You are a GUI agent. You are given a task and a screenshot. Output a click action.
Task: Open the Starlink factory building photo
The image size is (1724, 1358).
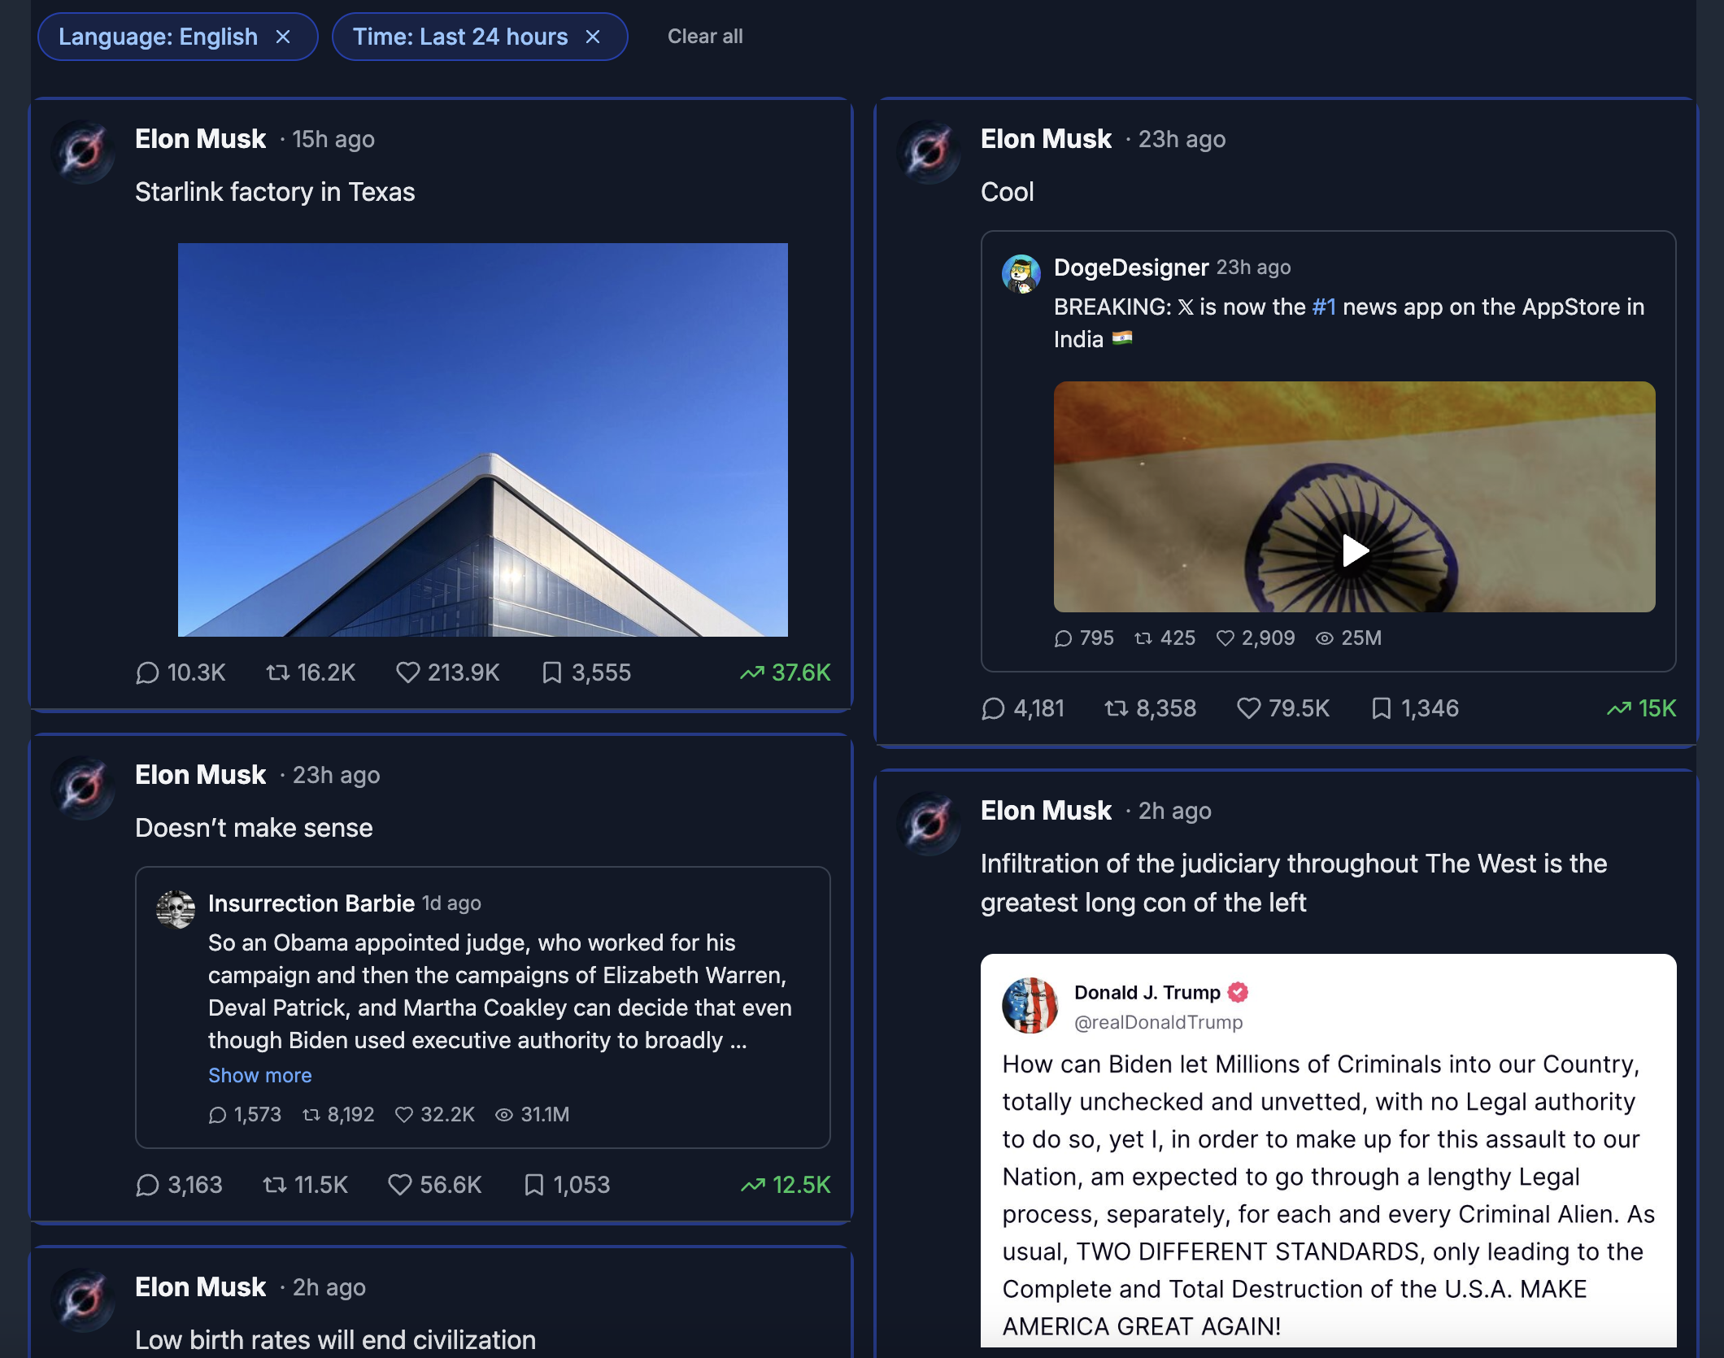(x=483, y=440)
